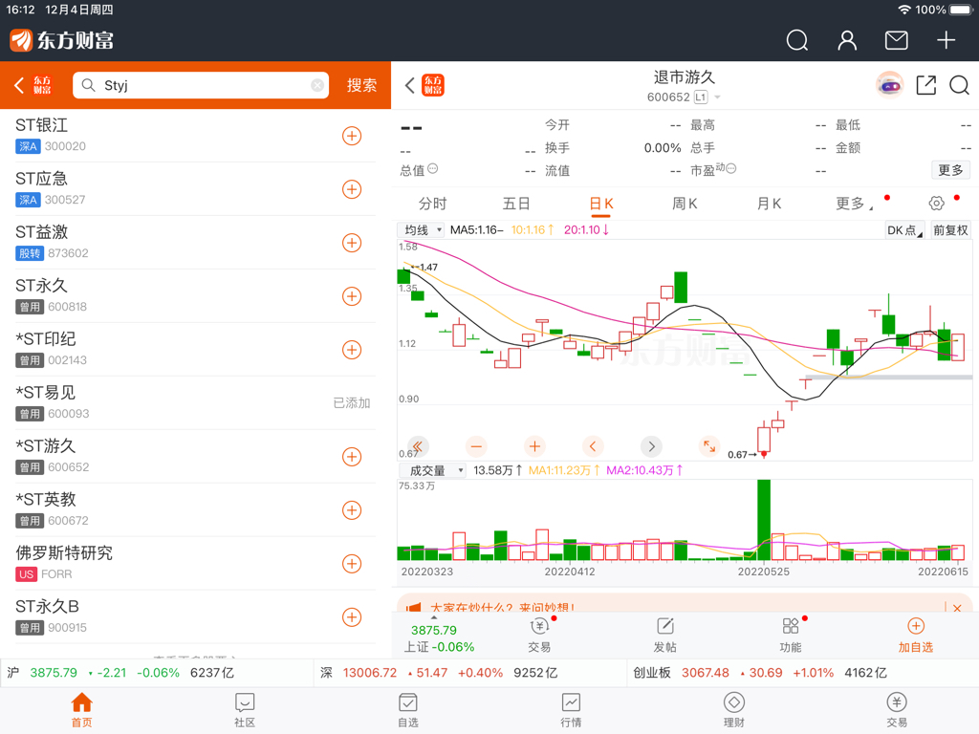Click 更多 button in quote summary
Viewport: 979px width, 734px height.
[950, 170]
